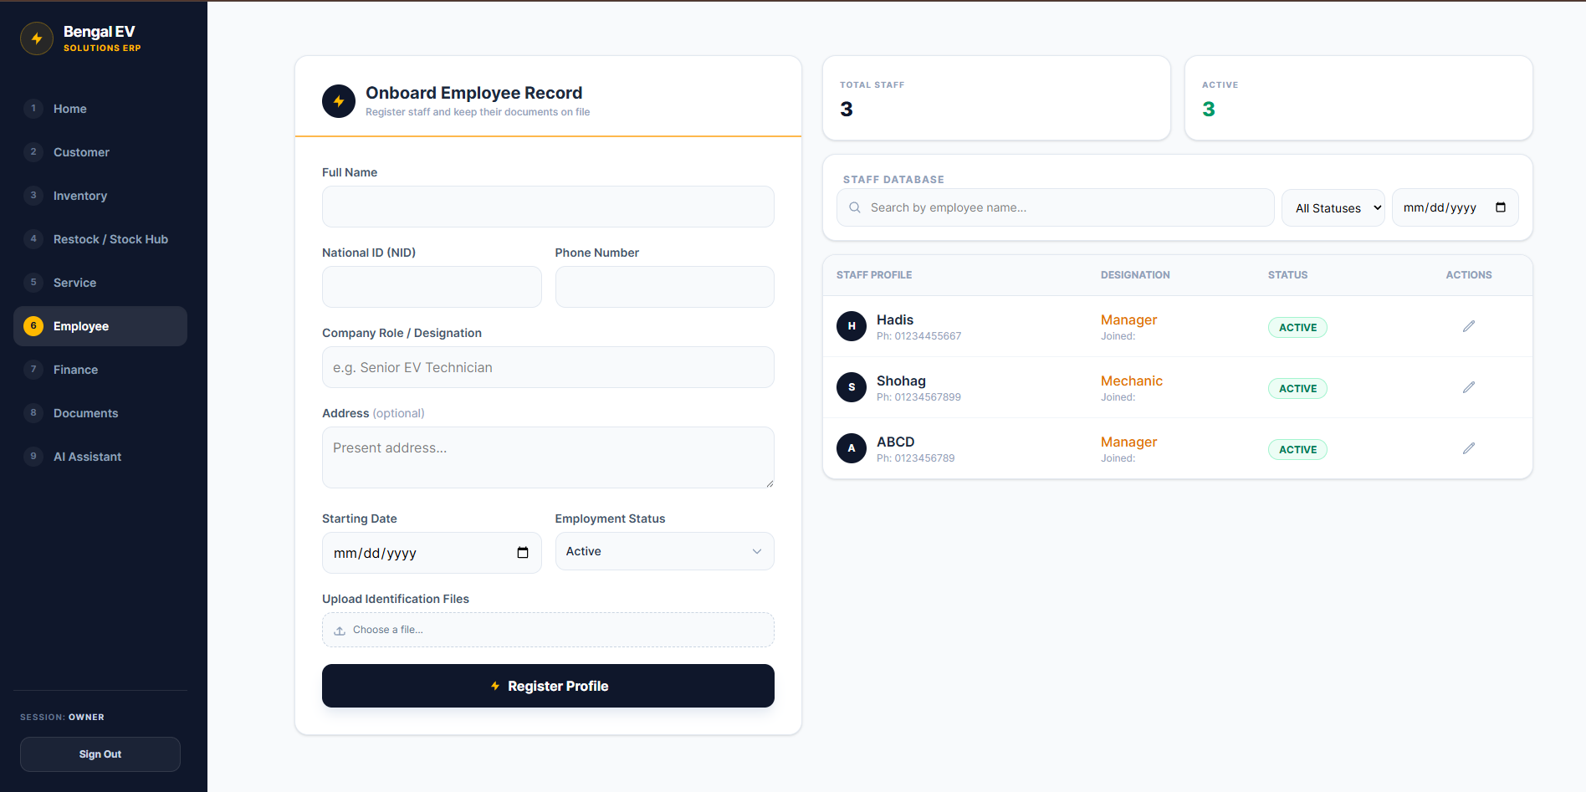Click the Total Staff count card

pos(996,98)
